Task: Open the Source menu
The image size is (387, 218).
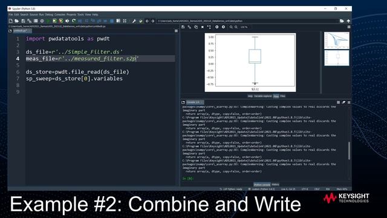Action: [x=34, y=15]
